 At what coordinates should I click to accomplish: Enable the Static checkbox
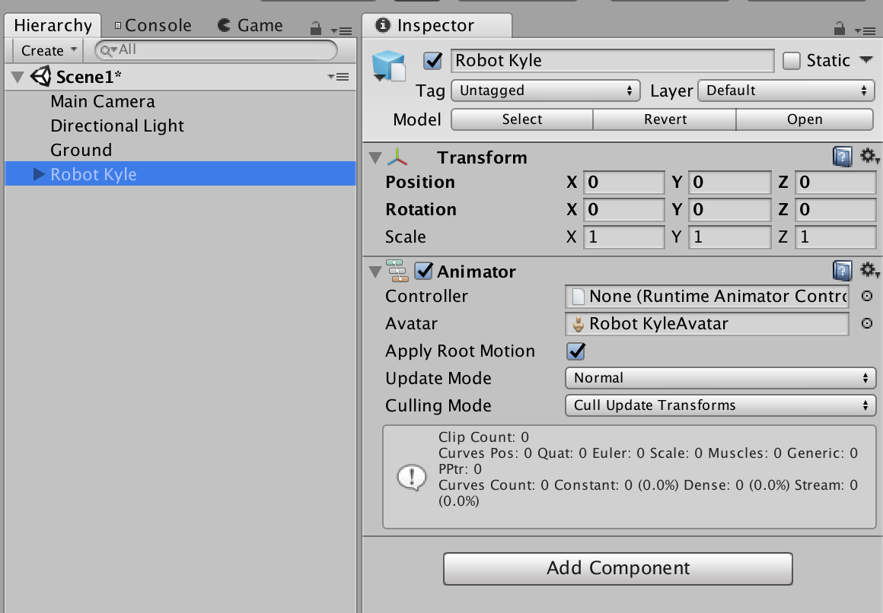792,61
